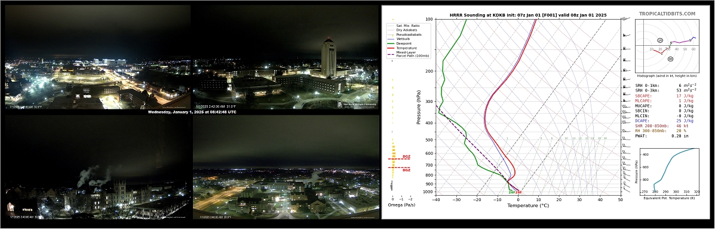Image resolution: width=715 pixels, height=229 pixels.
Task: Open the steam stacks webcam view
Action: [x=97, y=167]
